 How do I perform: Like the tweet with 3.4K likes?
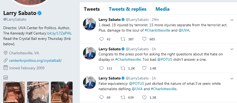(x=144, y=68)
